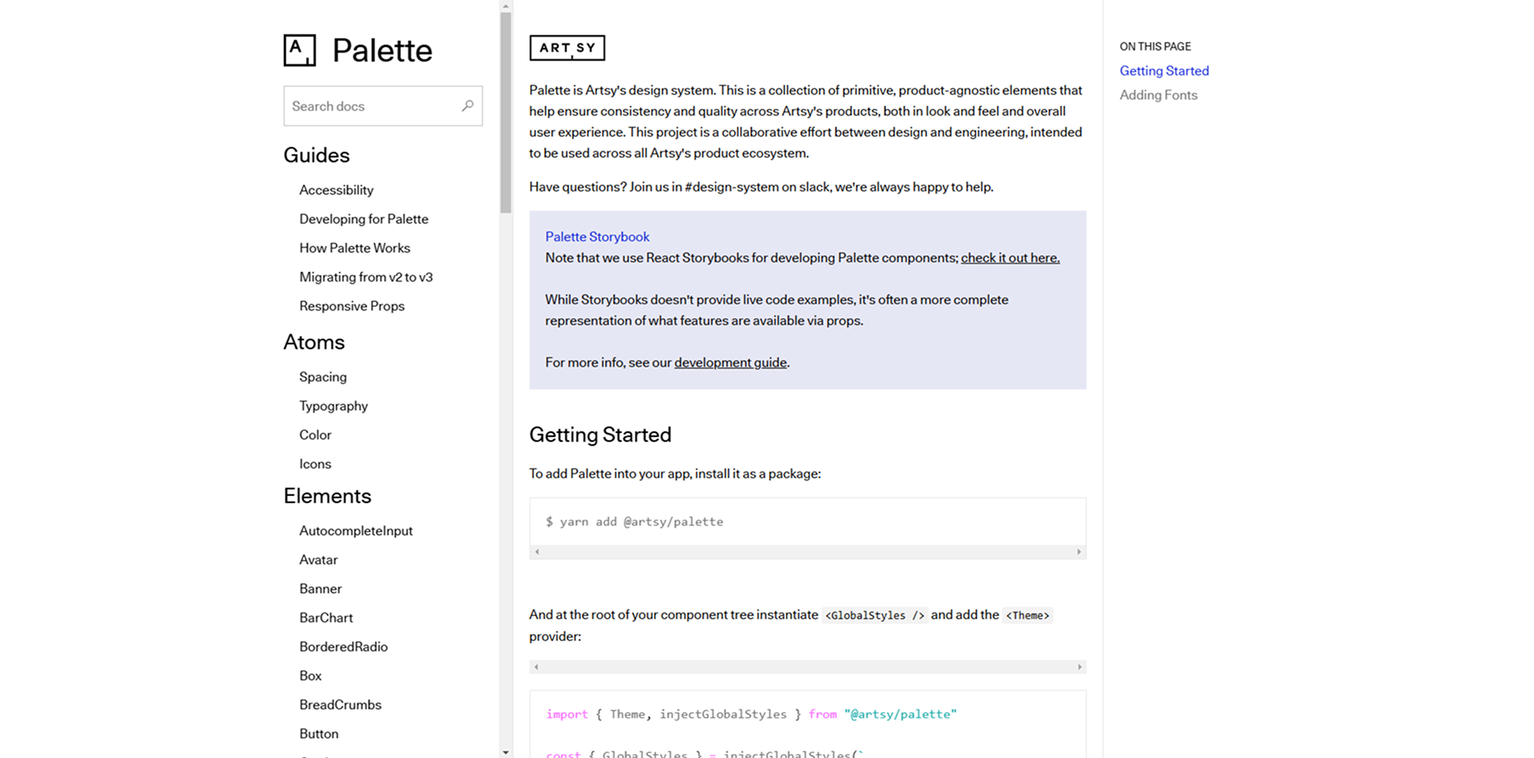Open AutocompleteInput element docs
The height and width of the screenshot is (758, 1534).
(356, 531)
